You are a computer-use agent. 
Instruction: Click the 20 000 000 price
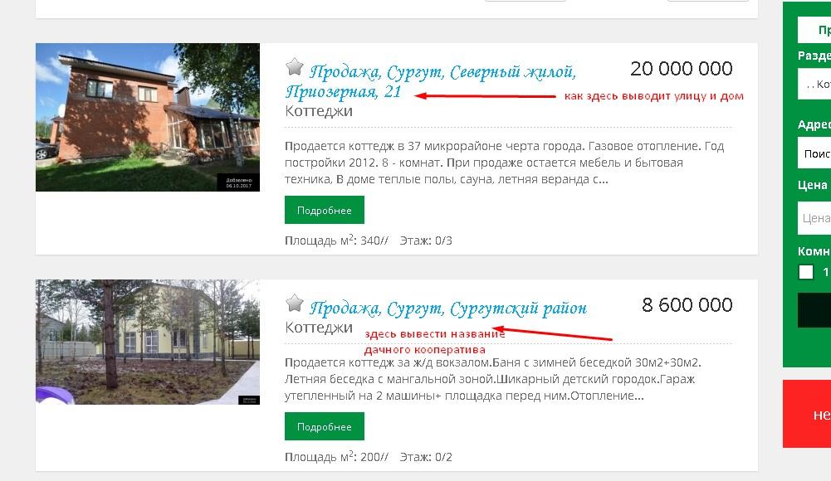coord(682,69)
